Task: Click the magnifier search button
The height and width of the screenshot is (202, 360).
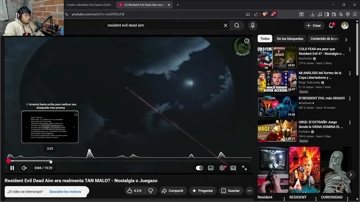Action: click(237, 25)
